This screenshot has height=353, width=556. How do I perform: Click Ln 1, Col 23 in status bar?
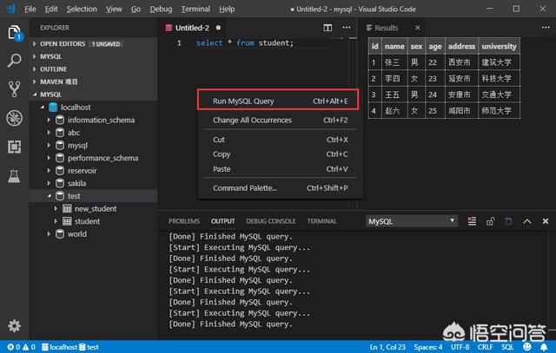[x=387, y=347]
